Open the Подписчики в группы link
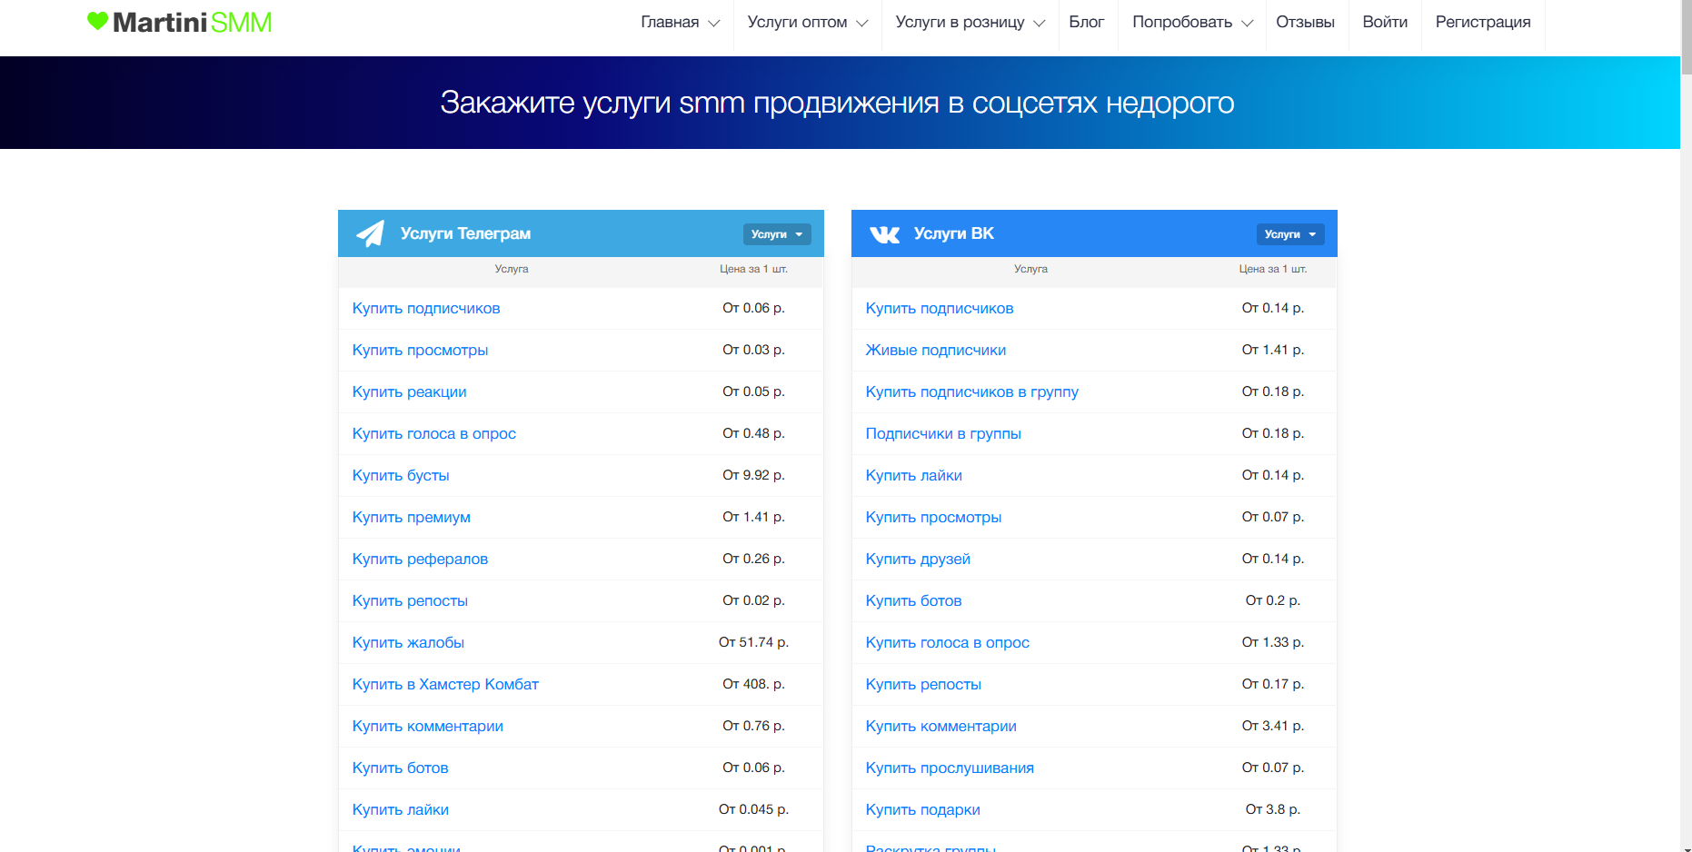Screen dimensions: 1692x852 pos(943,434)
